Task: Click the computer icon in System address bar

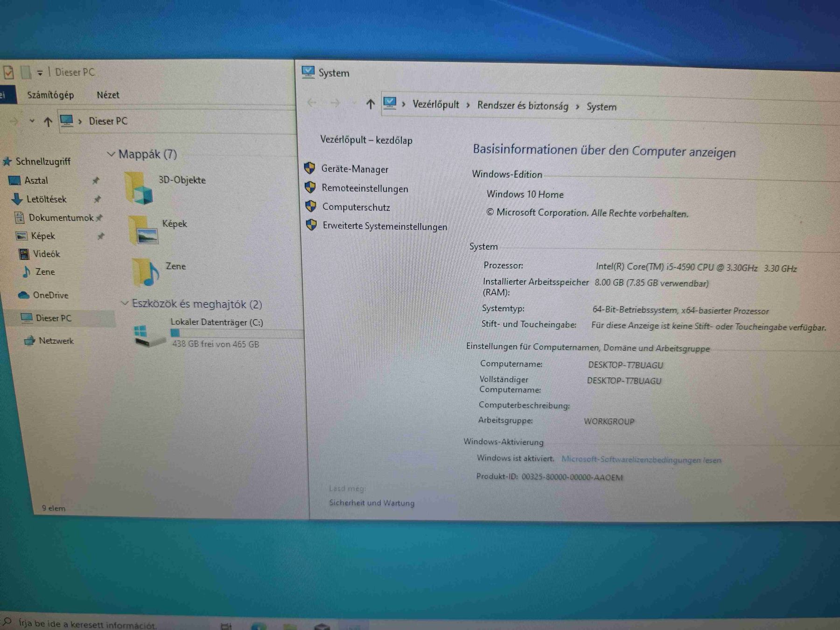Action: click(x=389, y=103)
